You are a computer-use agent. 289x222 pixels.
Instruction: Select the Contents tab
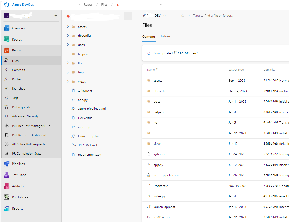coord(149,37)
